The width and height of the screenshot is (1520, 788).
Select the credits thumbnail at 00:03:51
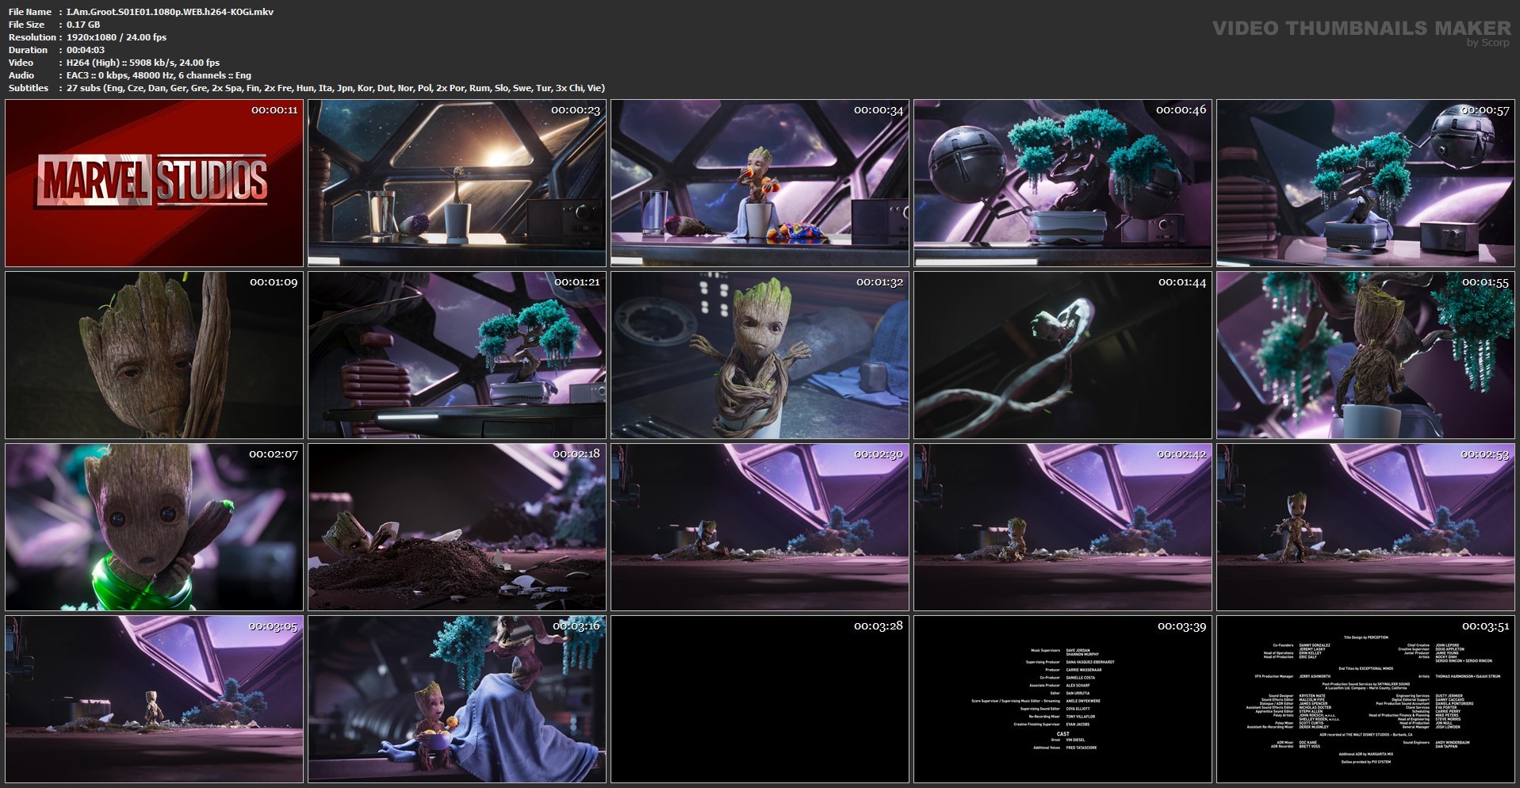coord(1365,699)
